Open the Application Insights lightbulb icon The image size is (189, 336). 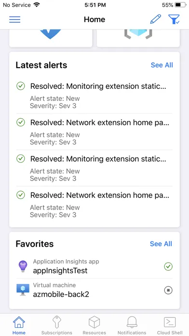click(x=23, y=266)
